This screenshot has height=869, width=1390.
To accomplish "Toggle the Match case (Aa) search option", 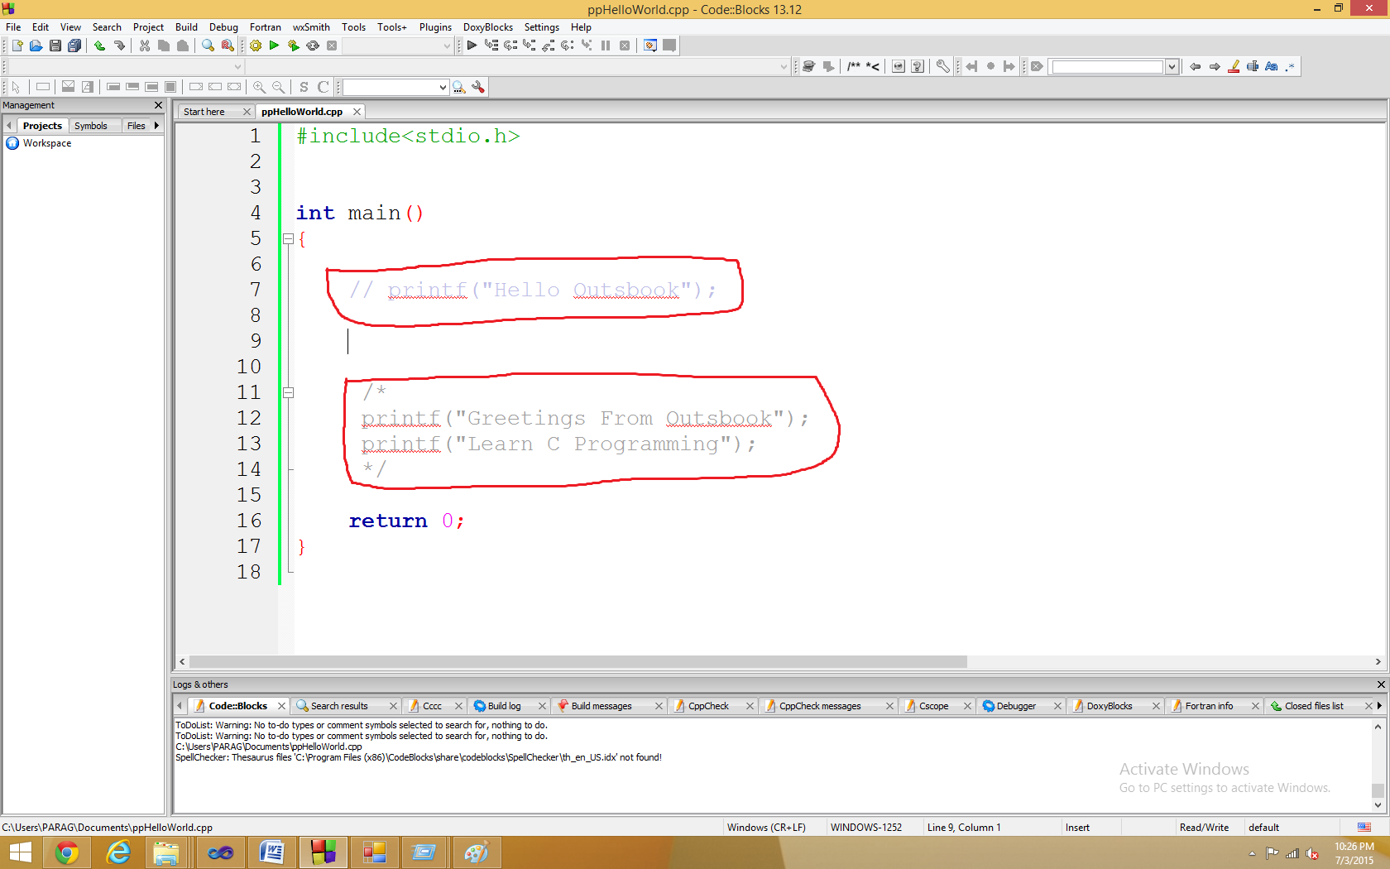I will pyautogui.click(x=1272, y=67).
